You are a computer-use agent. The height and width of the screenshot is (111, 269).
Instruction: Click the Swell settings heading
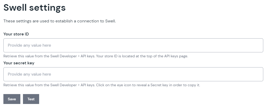(x=34, y=8)
